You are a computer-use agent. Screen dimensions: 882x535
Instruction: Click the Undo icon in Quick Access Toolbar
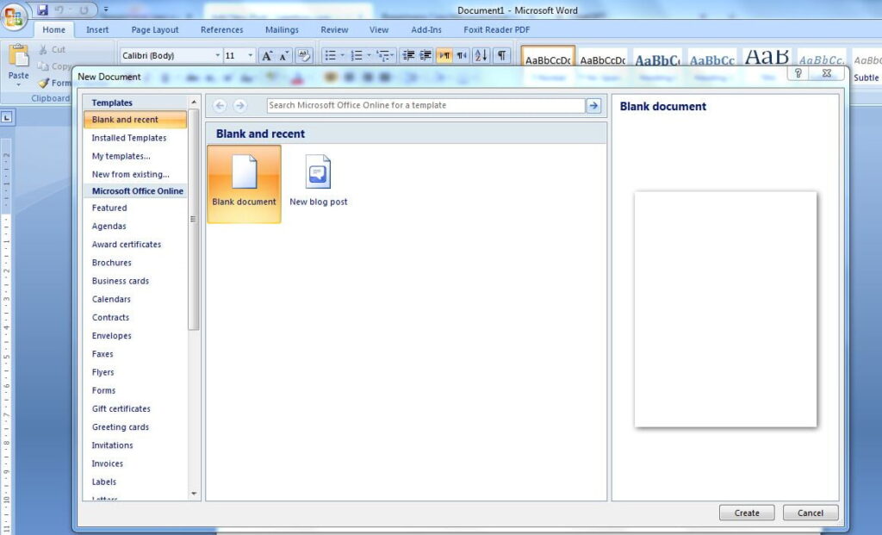click(59, 9)
